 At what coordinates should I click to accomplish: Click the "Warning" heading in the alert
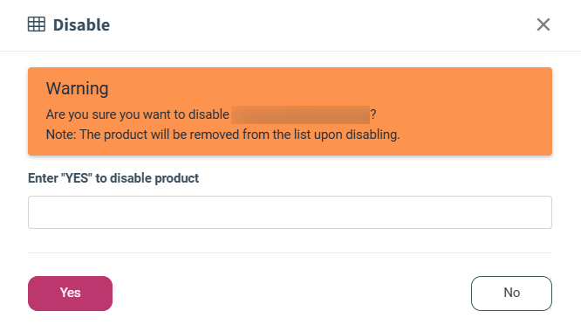pos(77,88)
